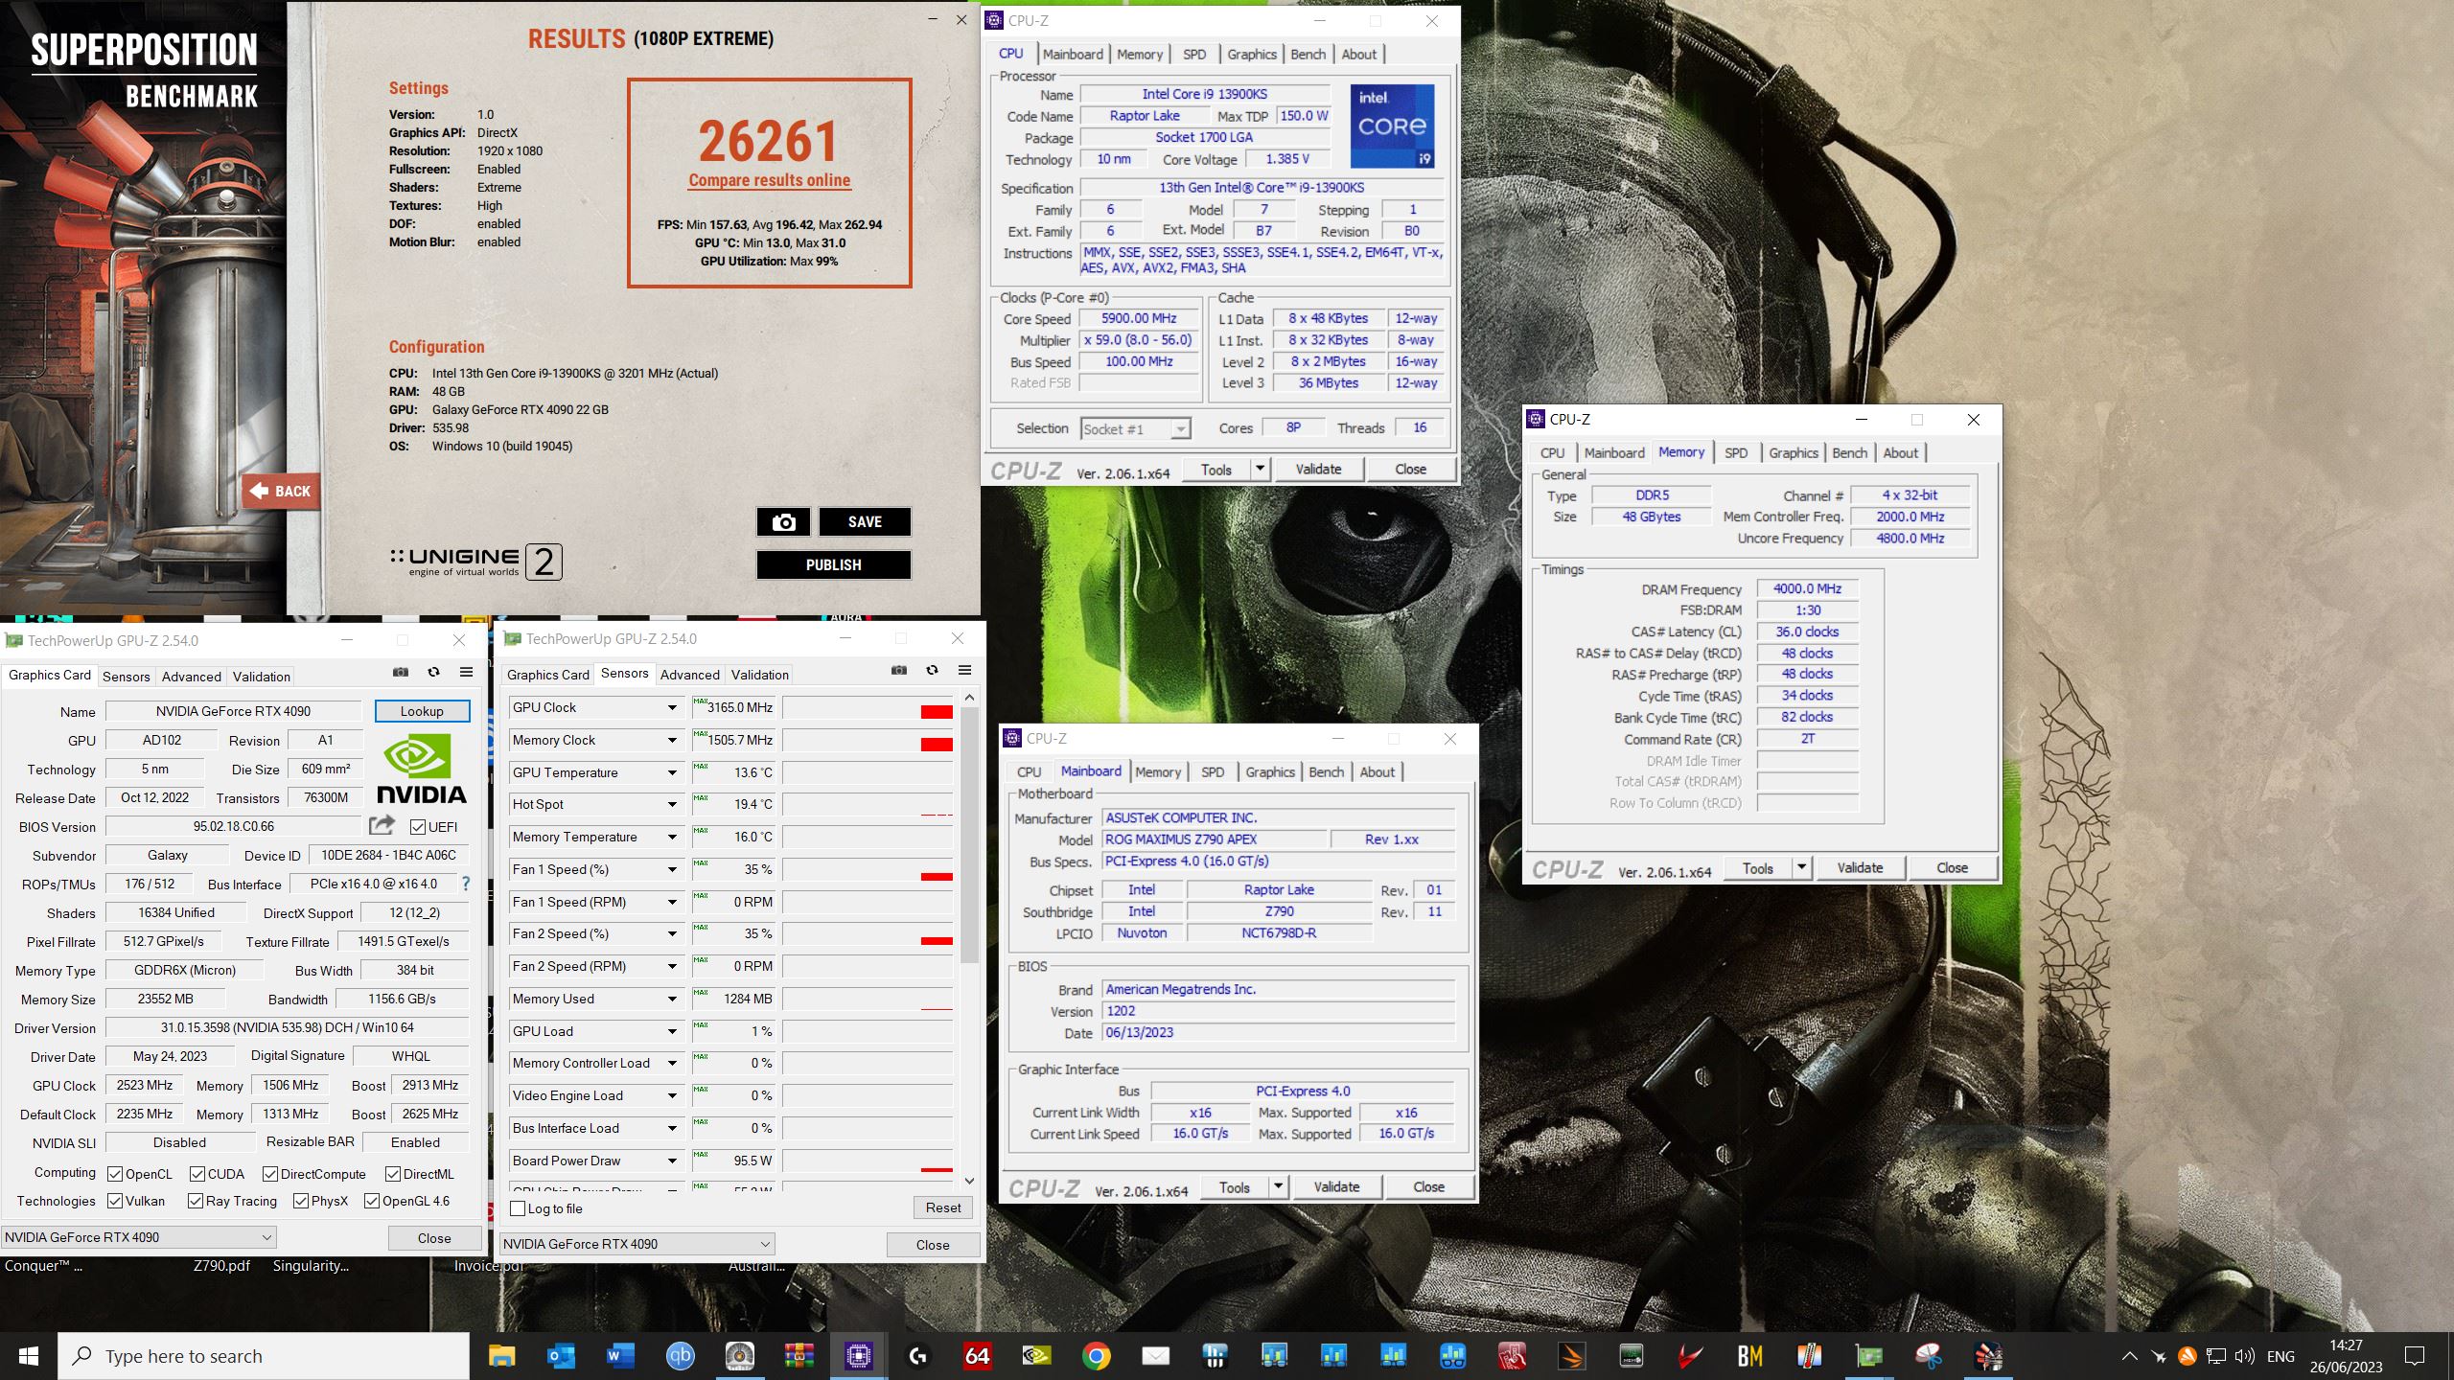Open Google Chrome from taskbar
The image size is (2454, 1380).
(x=1096, y=1356)
